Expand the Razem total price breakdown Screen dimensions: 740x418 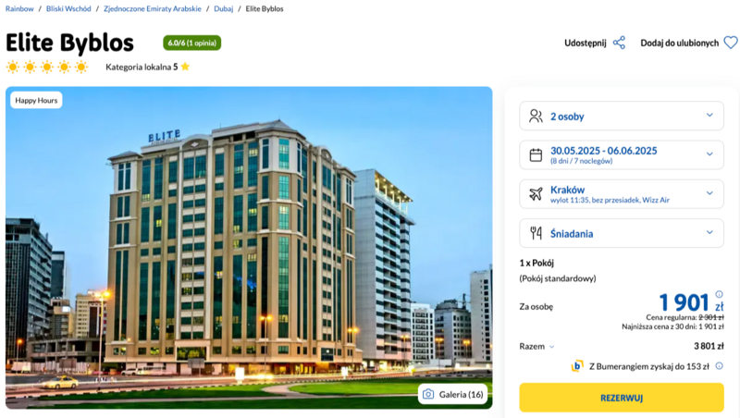[x=537, y=346]
